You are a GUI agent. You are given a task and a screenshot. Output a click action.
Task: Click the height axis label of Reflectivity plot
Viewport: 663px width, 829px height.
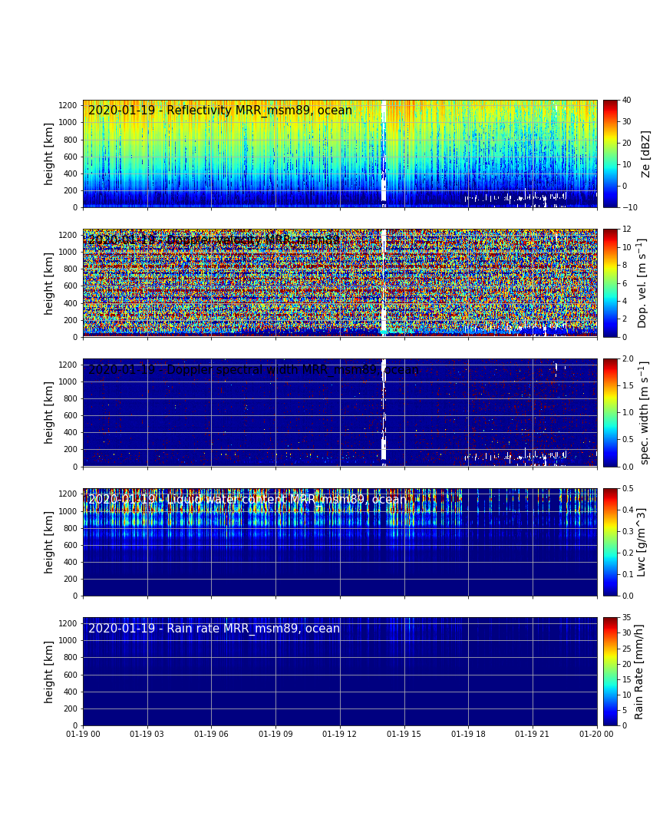click(49, 154)
